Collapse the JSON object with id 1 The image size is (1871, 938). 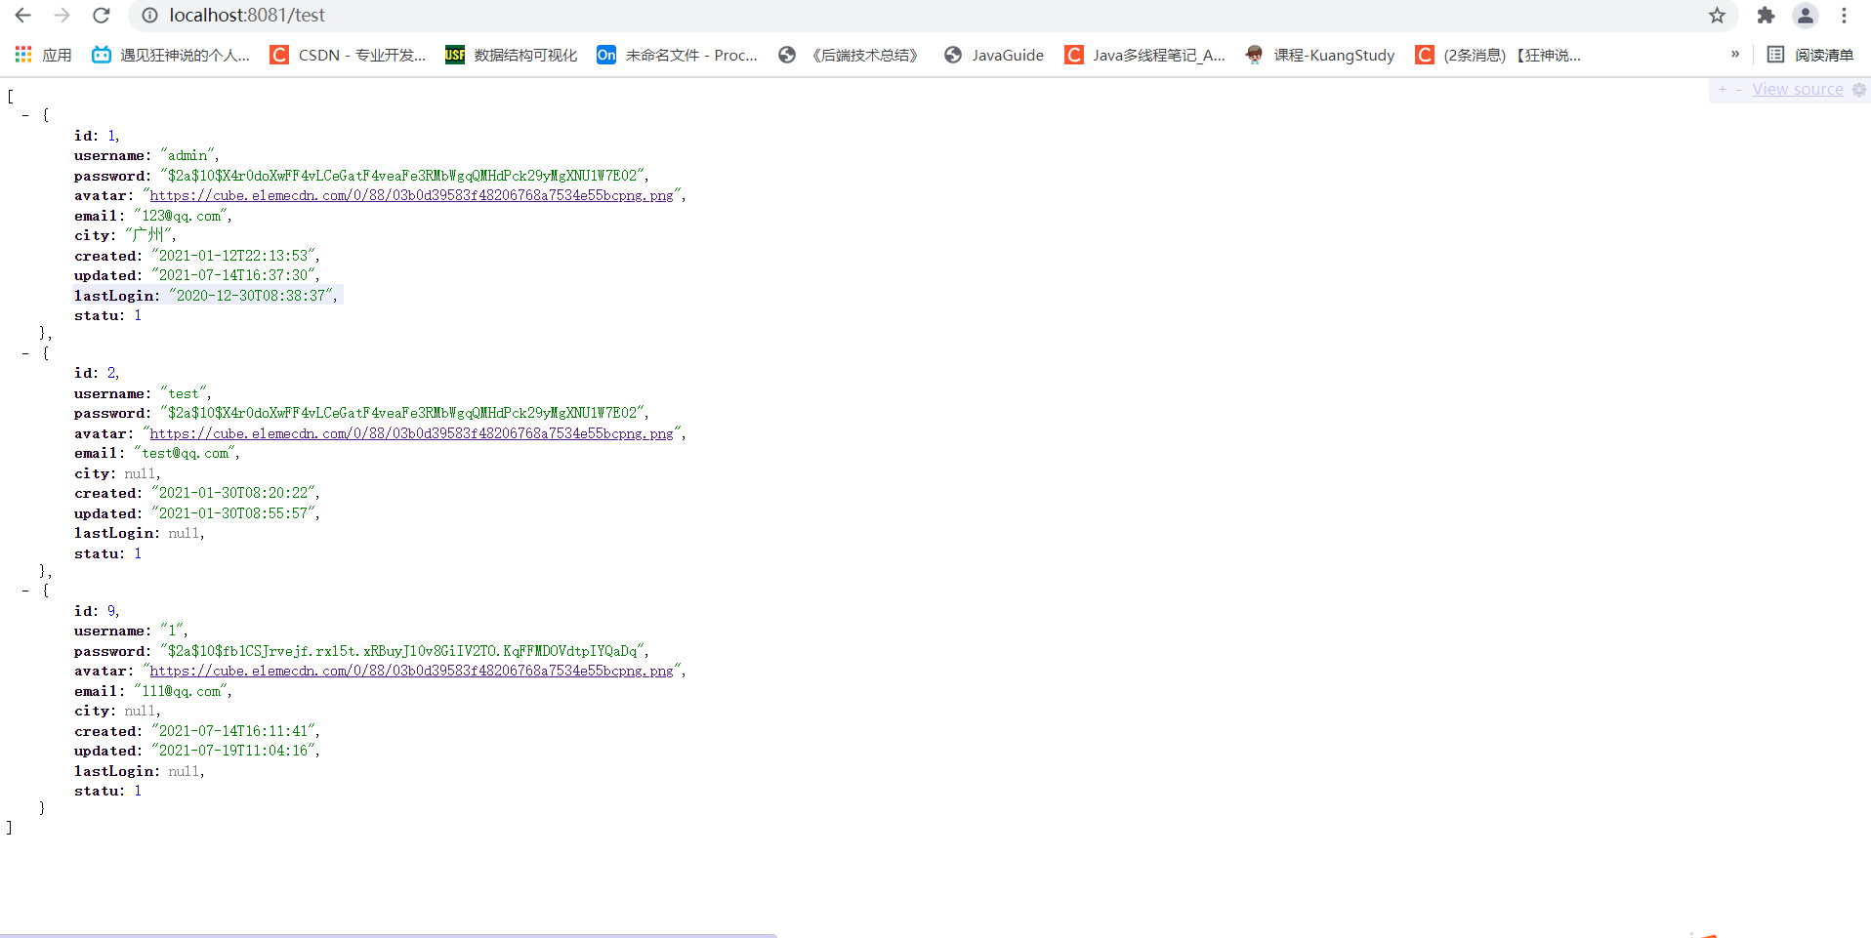click(25, 115)
